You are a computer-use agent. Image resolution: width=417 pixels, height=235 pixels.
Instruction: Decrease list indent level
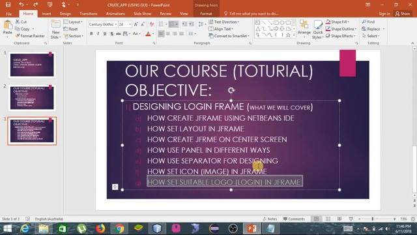click(184, 24)
